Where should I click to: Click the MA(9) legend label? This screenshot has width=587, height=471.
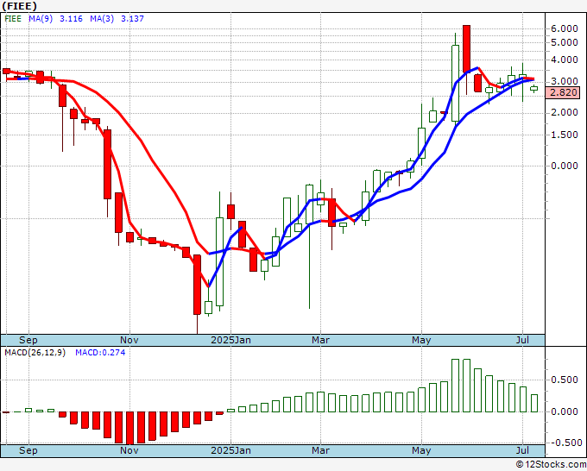(x=41, y=19)
